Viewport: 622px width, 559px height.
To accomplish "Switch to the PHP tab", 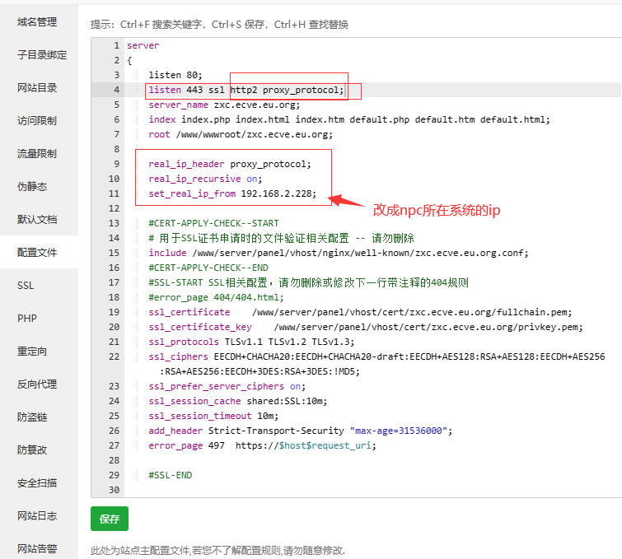I will (x=26, y=318).
